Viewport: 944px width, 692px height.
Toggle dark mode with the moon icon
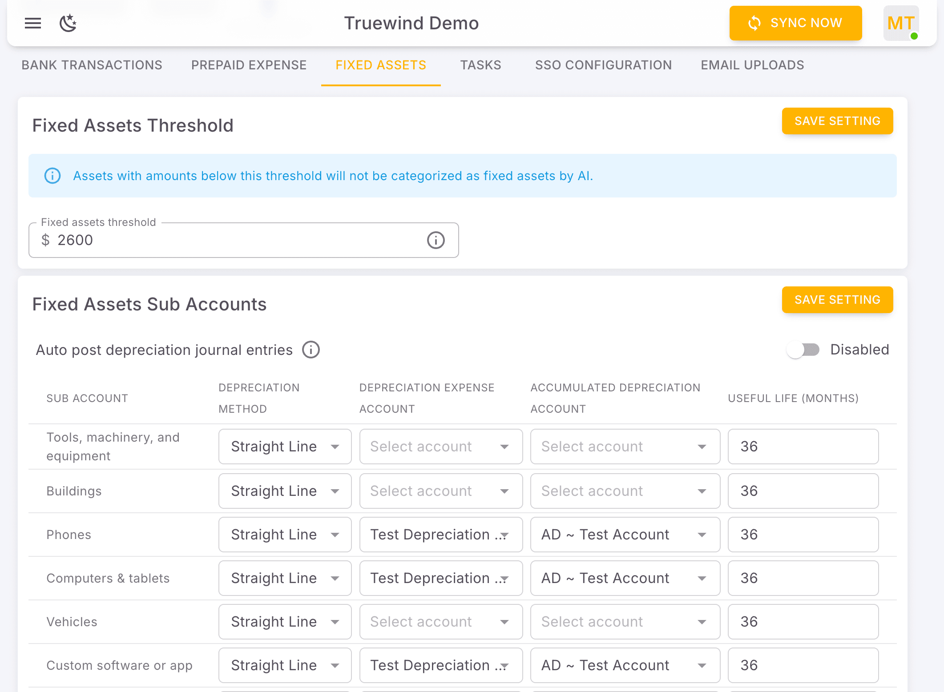(68, 23)
